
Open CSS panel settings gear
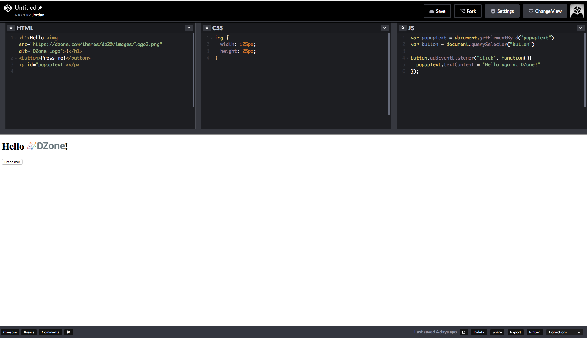pos(207,28)
